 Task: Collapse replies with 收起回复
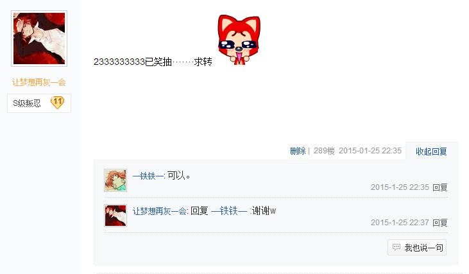(x=431, y=151)
